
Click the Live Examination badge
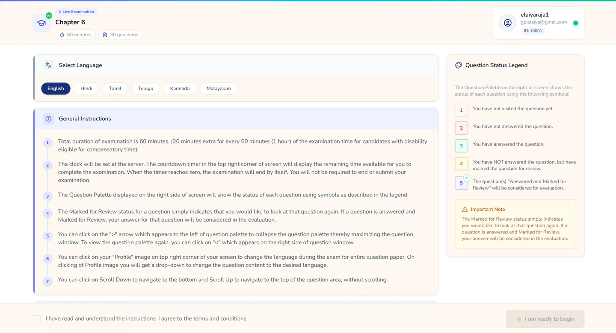(76, 12)
